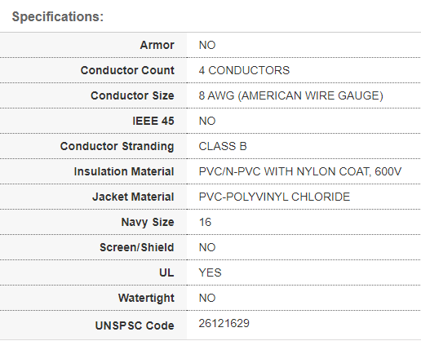Screen dimensions: 421x341
Task: Click the Navy Size value 16
Action: pos(205,222)
